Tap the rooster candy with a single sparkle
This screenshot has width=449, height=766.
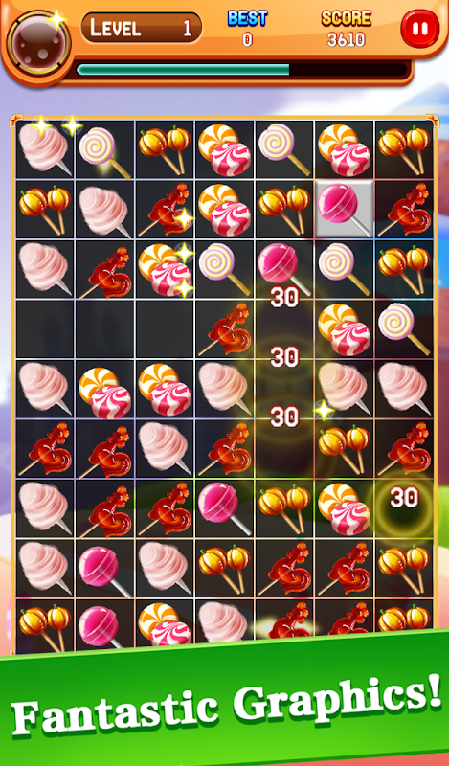[165, 209]
